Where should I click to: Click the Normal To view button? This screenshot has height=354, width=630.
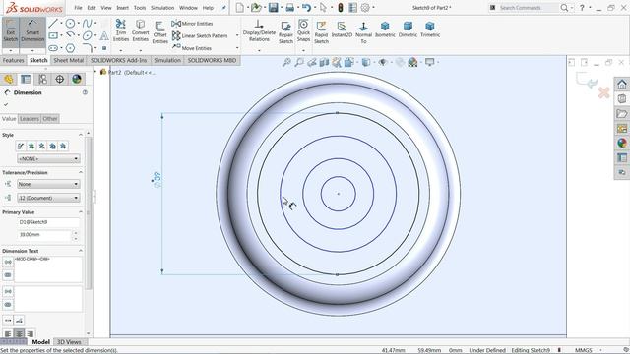(363, 32)
